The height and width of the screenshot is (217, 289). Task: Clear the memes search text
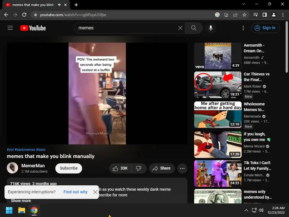point(180,28)
